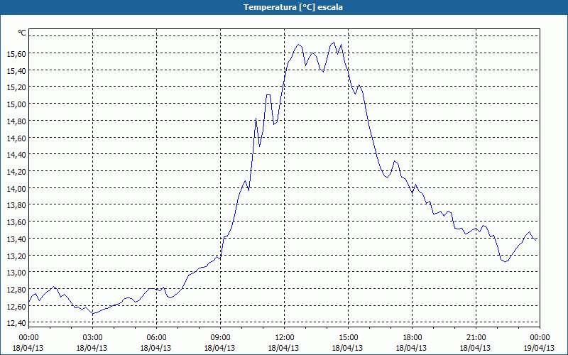The width and height of the screenshot is (568, 355).
Task: Click the 12,40 y-axis value
Action: [16, 323]
